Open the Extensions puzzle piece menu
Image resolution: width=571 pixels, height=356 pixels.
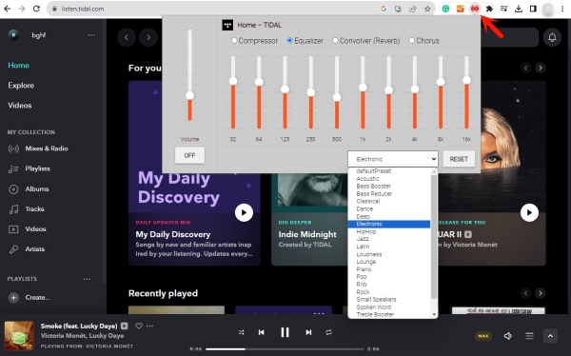point(489,9)
